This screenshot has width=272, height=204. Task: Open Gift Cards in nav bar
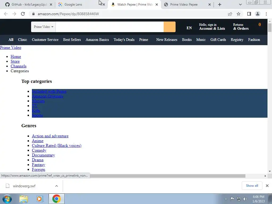[218, 40]
